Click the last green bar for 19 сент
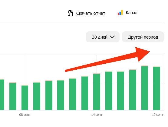168x127 pixels. 156,88
